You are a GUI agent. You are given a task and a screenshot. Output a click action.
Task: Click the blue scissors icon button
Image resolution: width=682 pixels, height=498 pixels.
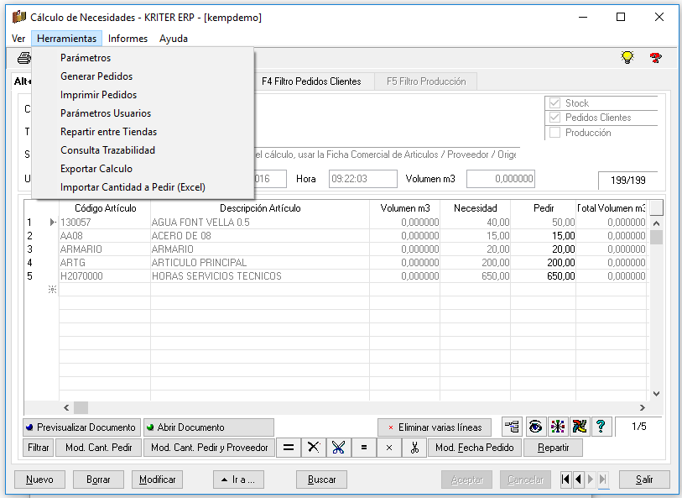pos(338,448)
